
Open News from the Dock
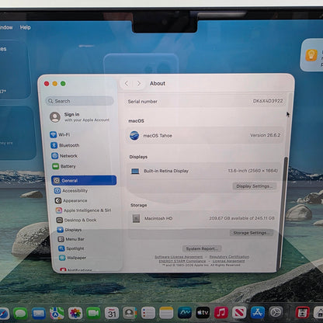tap(239, 313)
